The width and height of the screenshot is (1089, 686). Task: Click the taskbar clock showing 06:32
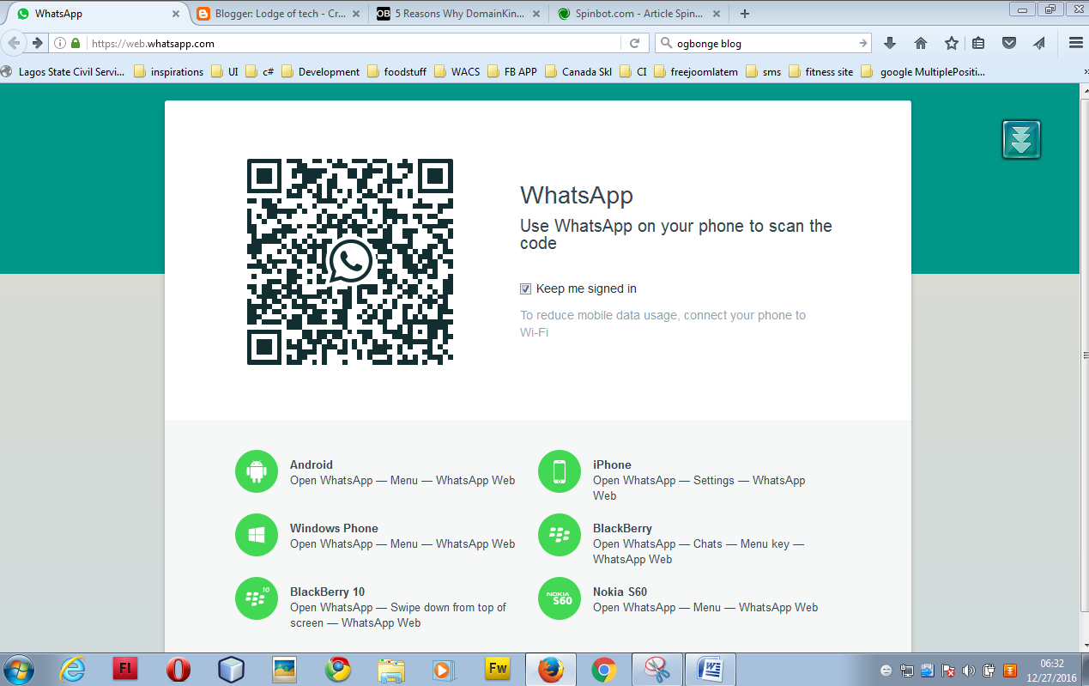(x=1051, y=669)
